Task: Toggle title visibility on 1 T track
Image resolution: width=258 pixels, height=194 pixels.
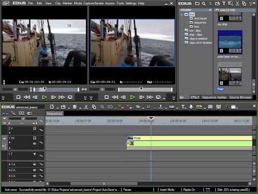Action: [x=34, y=154]
